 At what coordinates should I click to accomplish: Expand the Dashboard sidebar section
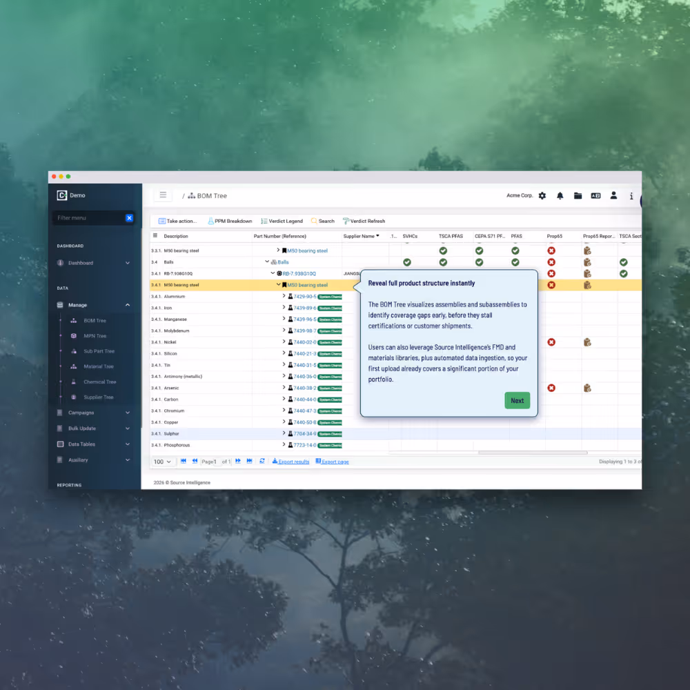(x=93, y=263)
